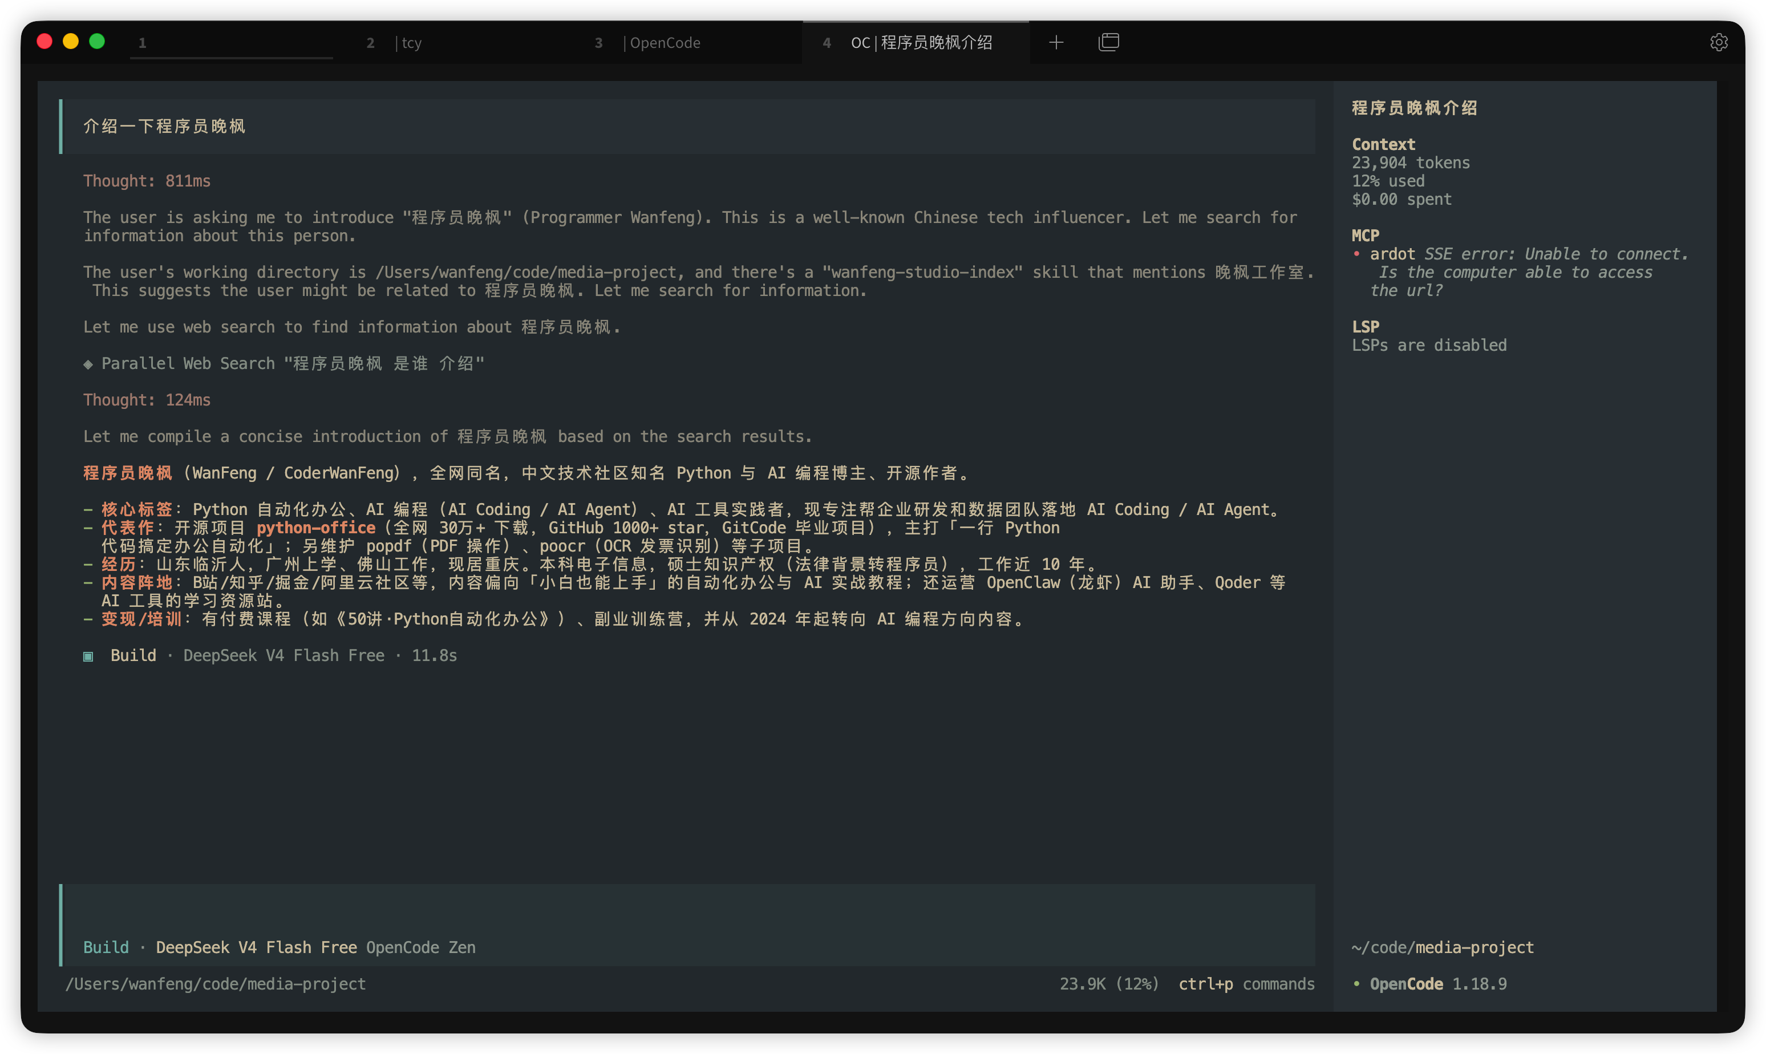
Task: Switch to tab 1
Action: (232, 43)
